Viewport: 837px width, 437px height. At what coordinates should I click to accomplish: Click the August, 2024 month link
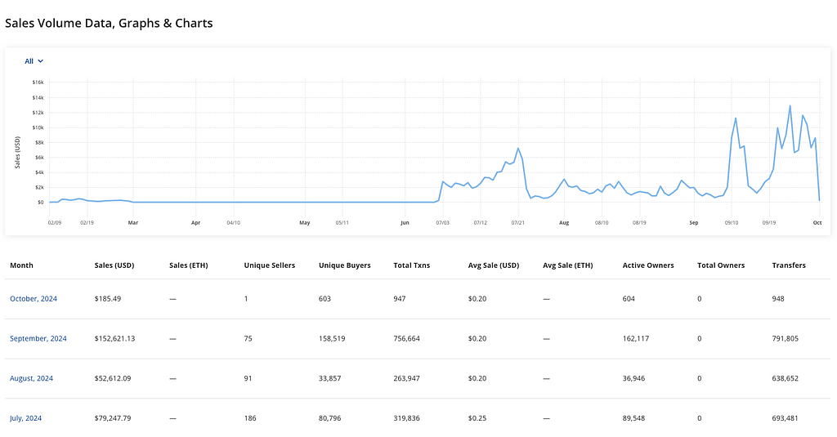pos(31,378)
